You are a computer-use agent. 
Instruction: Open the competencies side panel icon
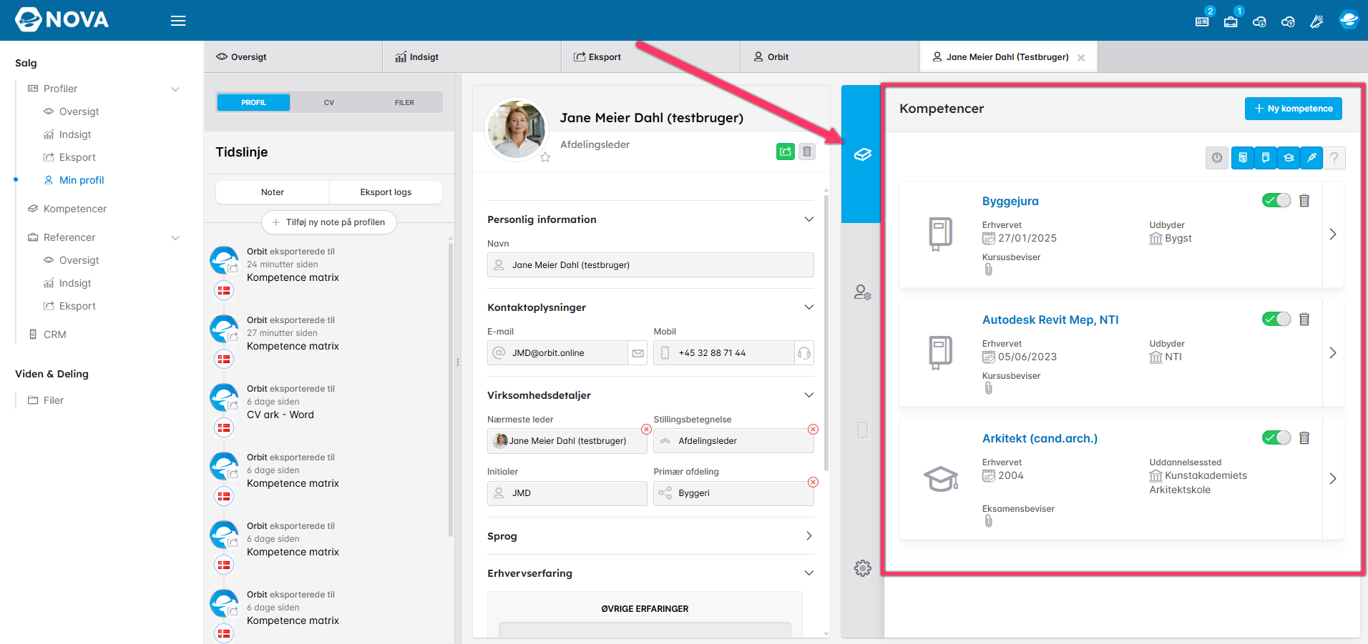[x=863, y=154]
